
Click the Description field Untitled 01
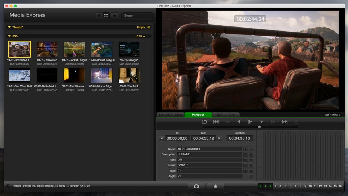point(209,154)
